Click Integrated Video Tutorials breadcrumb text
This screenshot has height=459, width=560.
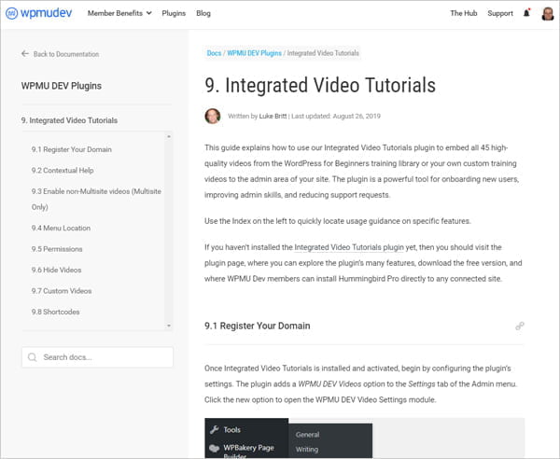coord(323,53)
